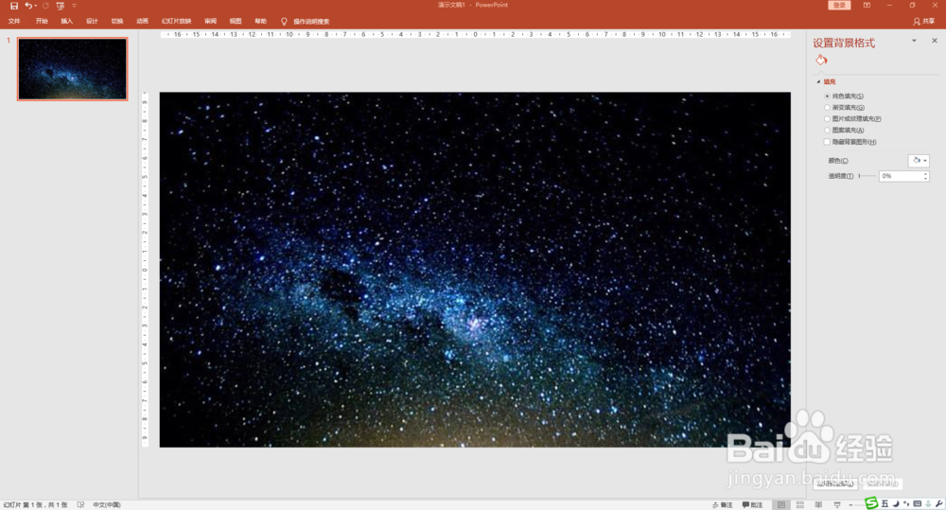Start Slide Show from status bar icon
The height and width of the screenshot is (510, 946).
(837, 504)
